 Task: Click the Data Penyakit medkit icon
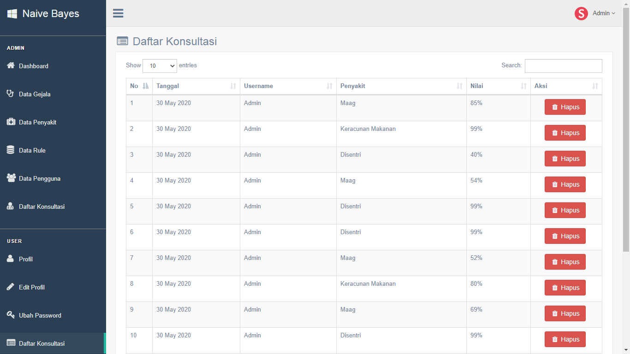[x=11, y=122]
